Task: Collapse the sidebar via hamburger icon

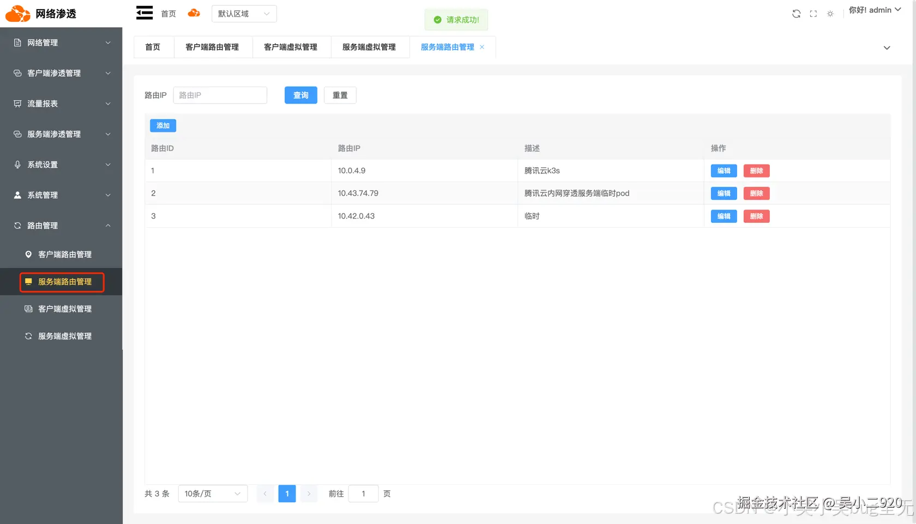Action: click(144, 13)
